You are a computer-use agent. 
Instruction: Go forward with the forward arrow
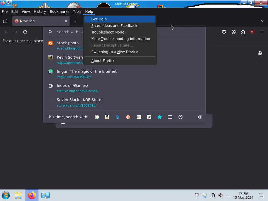[15, 32]
